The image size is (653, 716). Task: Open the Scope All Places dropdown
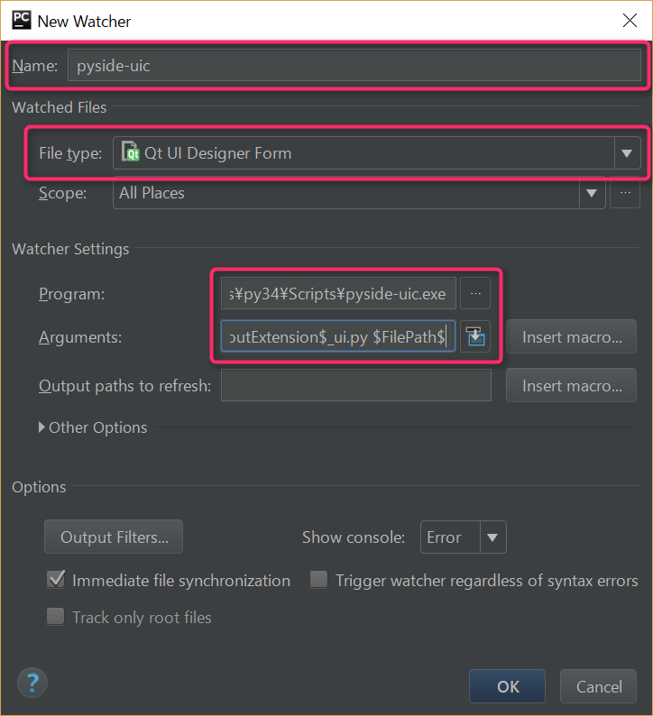click(x=359, y=193)
